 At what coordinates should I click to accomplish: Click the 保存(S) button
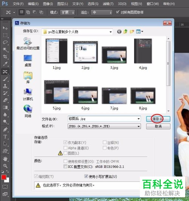coord(158,119)
